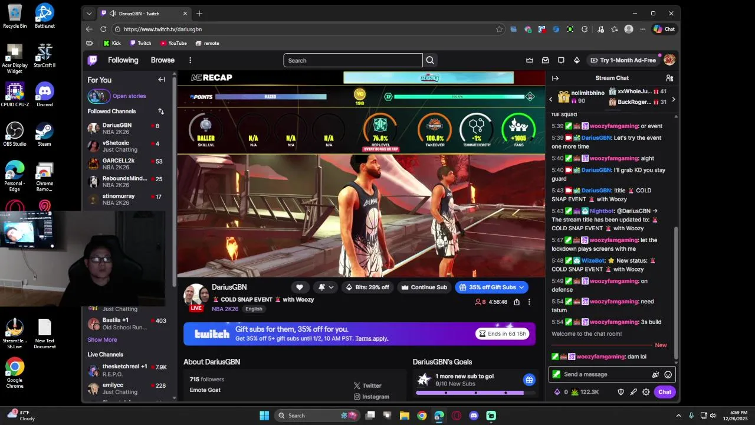Open the user avatar menu in Twitch header
Image resolution: width=755 pixels, height=425 pixels.
click(x=669, y=60)
